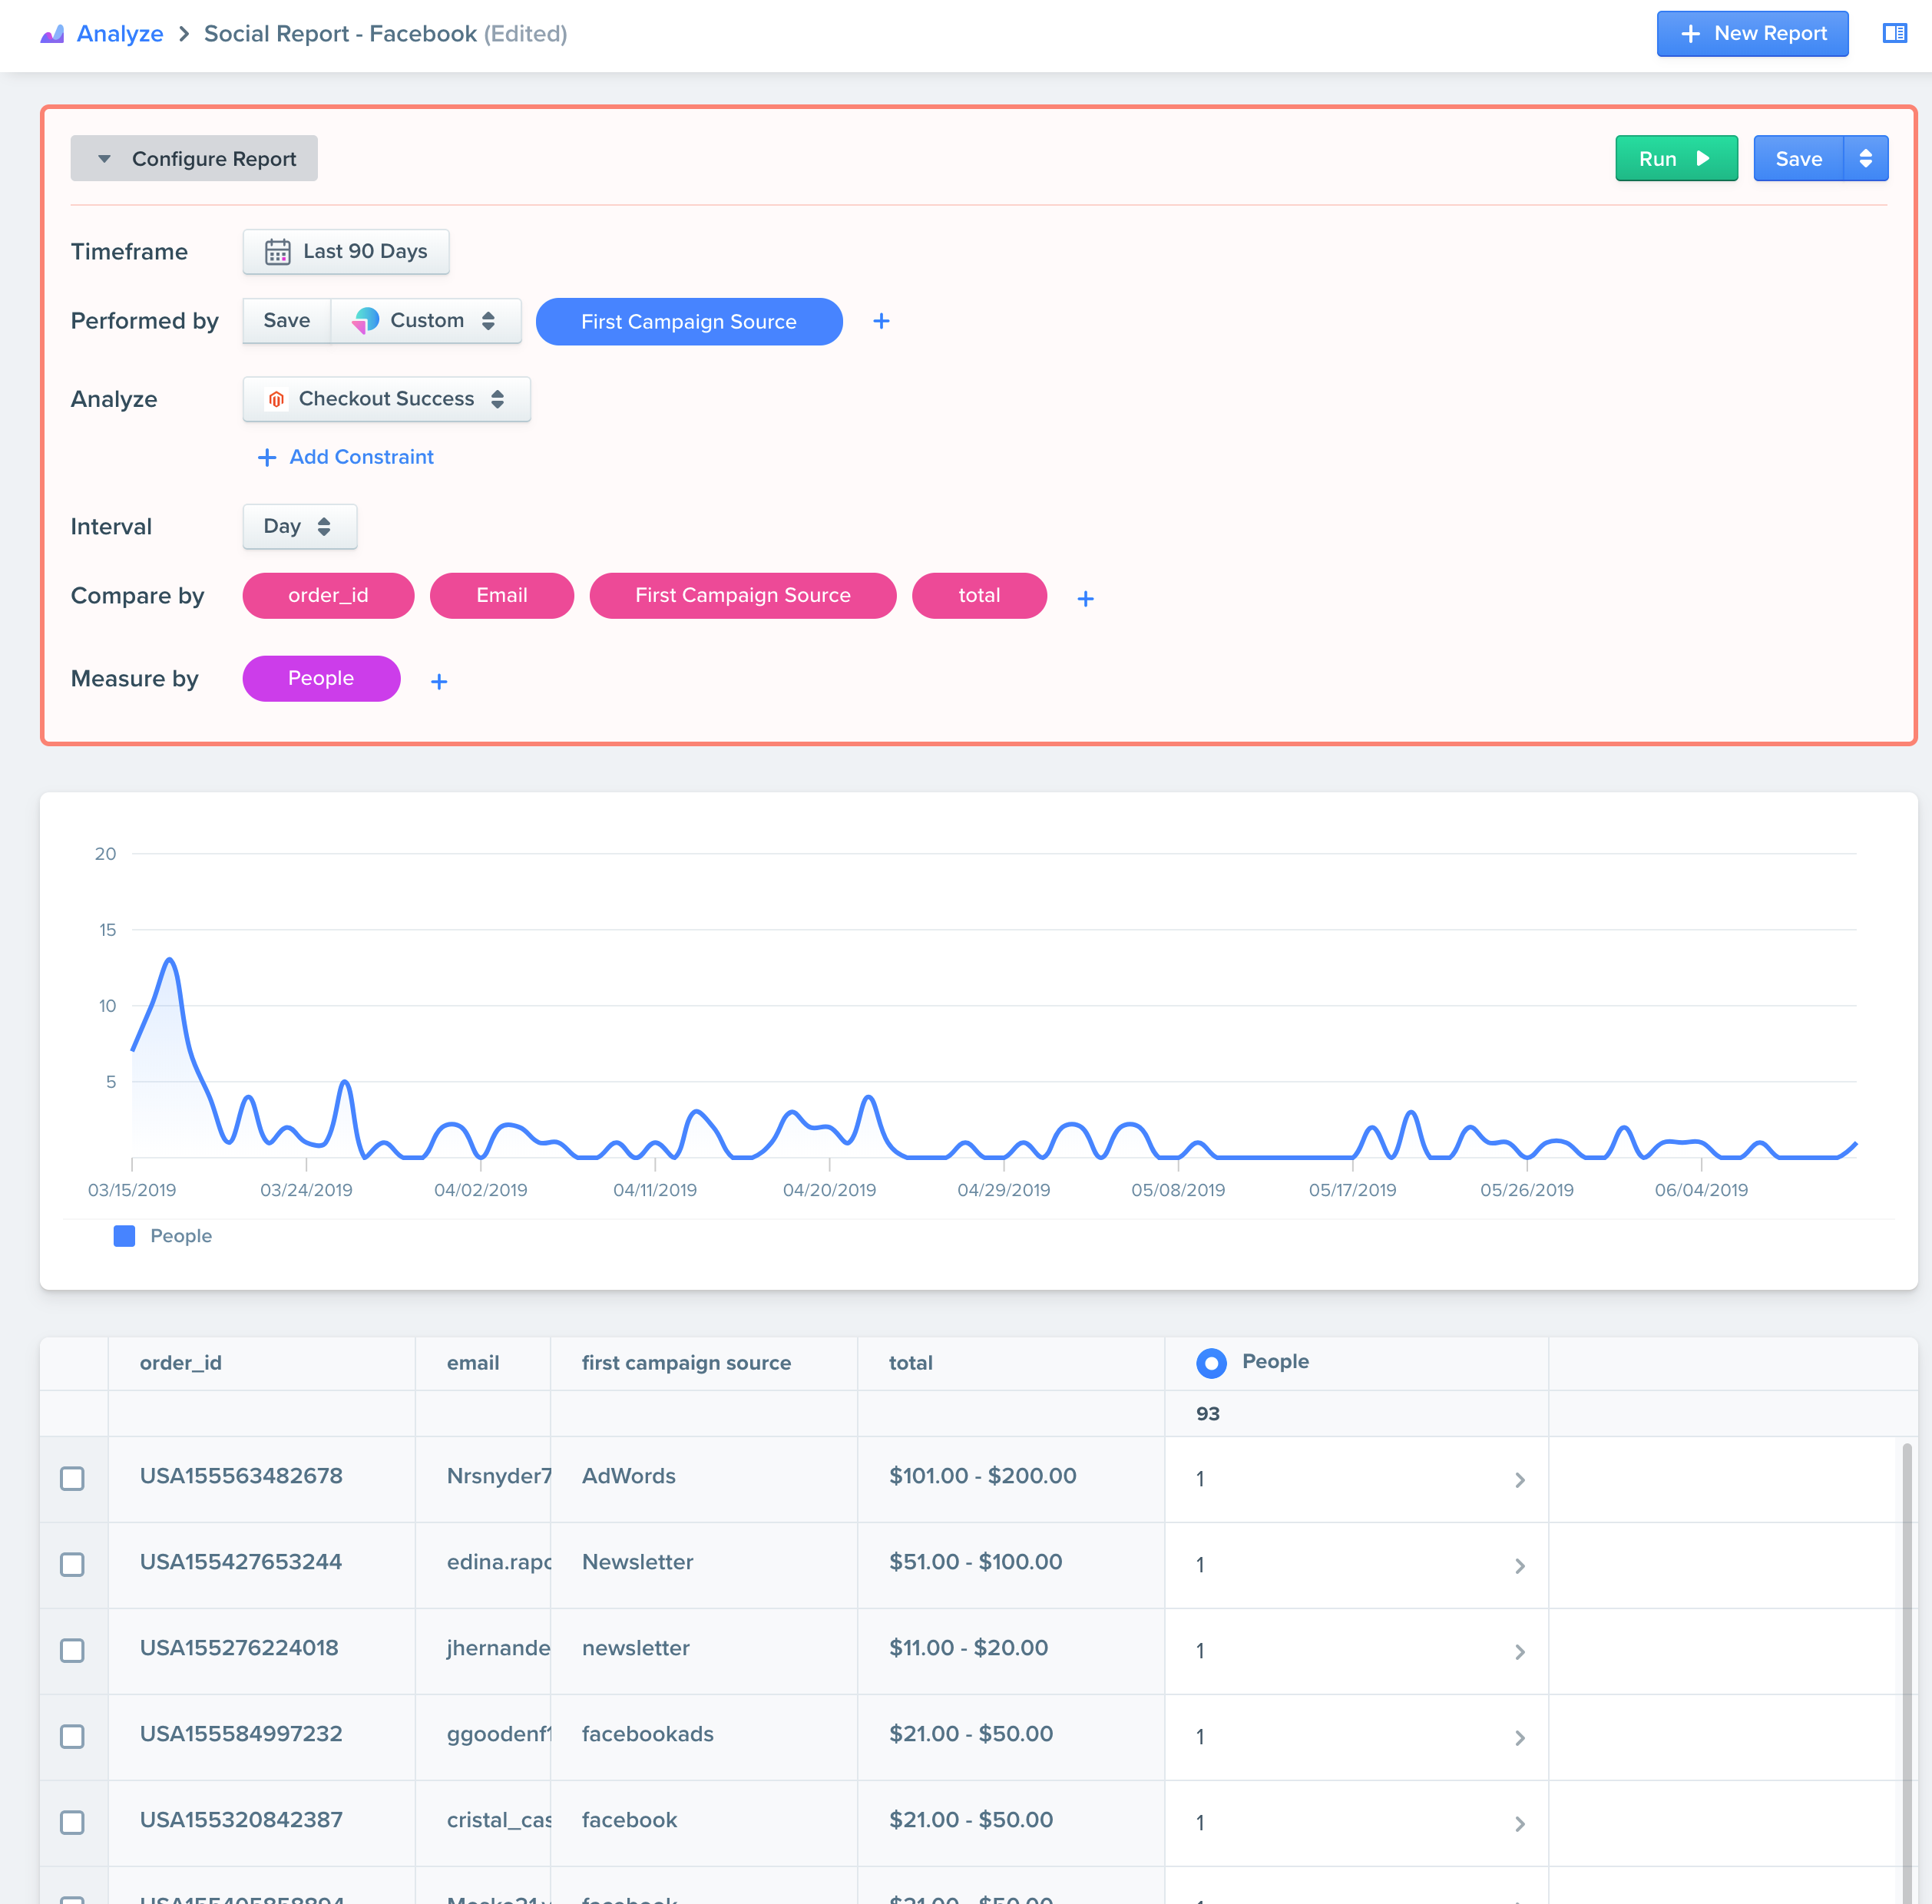Viewport: 1932px width, 1904px height.
Task: Add a measure with plus beside People
Action: click(x=439, y=681)
